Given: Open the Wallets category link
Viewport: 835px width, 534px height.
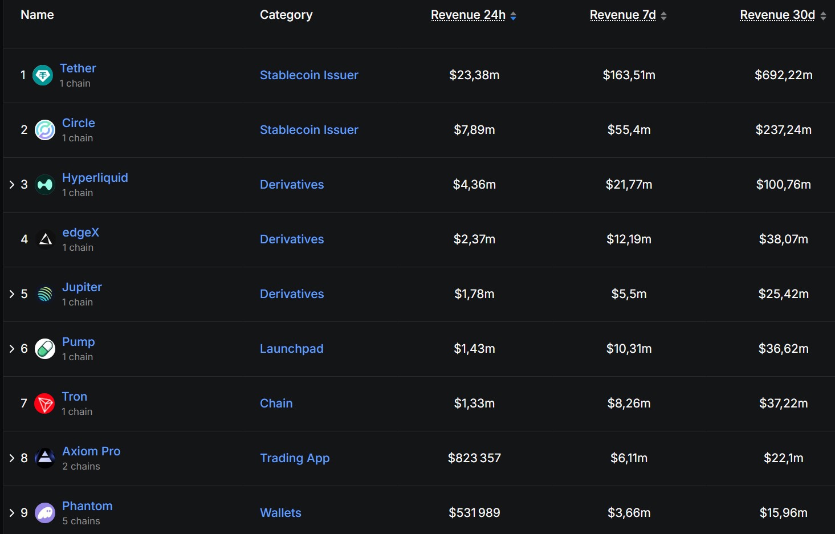Looking at the screenshot, I should coord(280,512).
